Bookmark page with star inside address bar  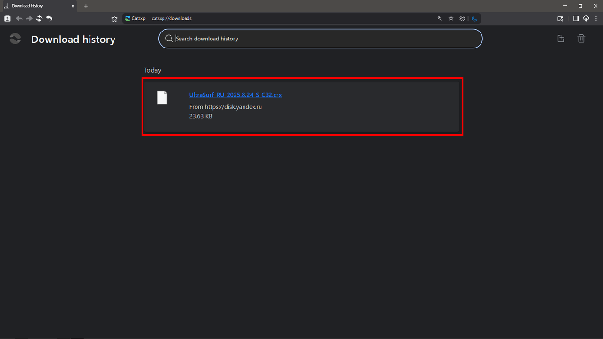click(451, 18)
